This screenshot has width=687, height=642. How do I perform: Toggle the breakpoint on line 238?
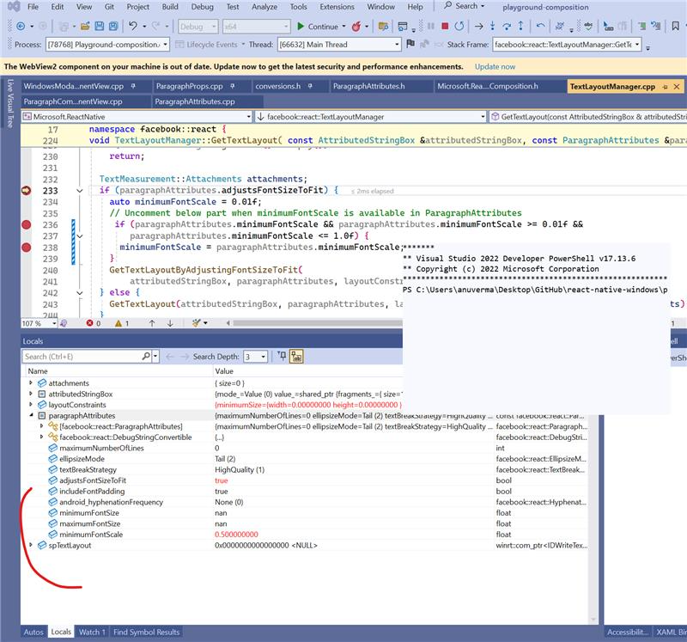point(27,248)
